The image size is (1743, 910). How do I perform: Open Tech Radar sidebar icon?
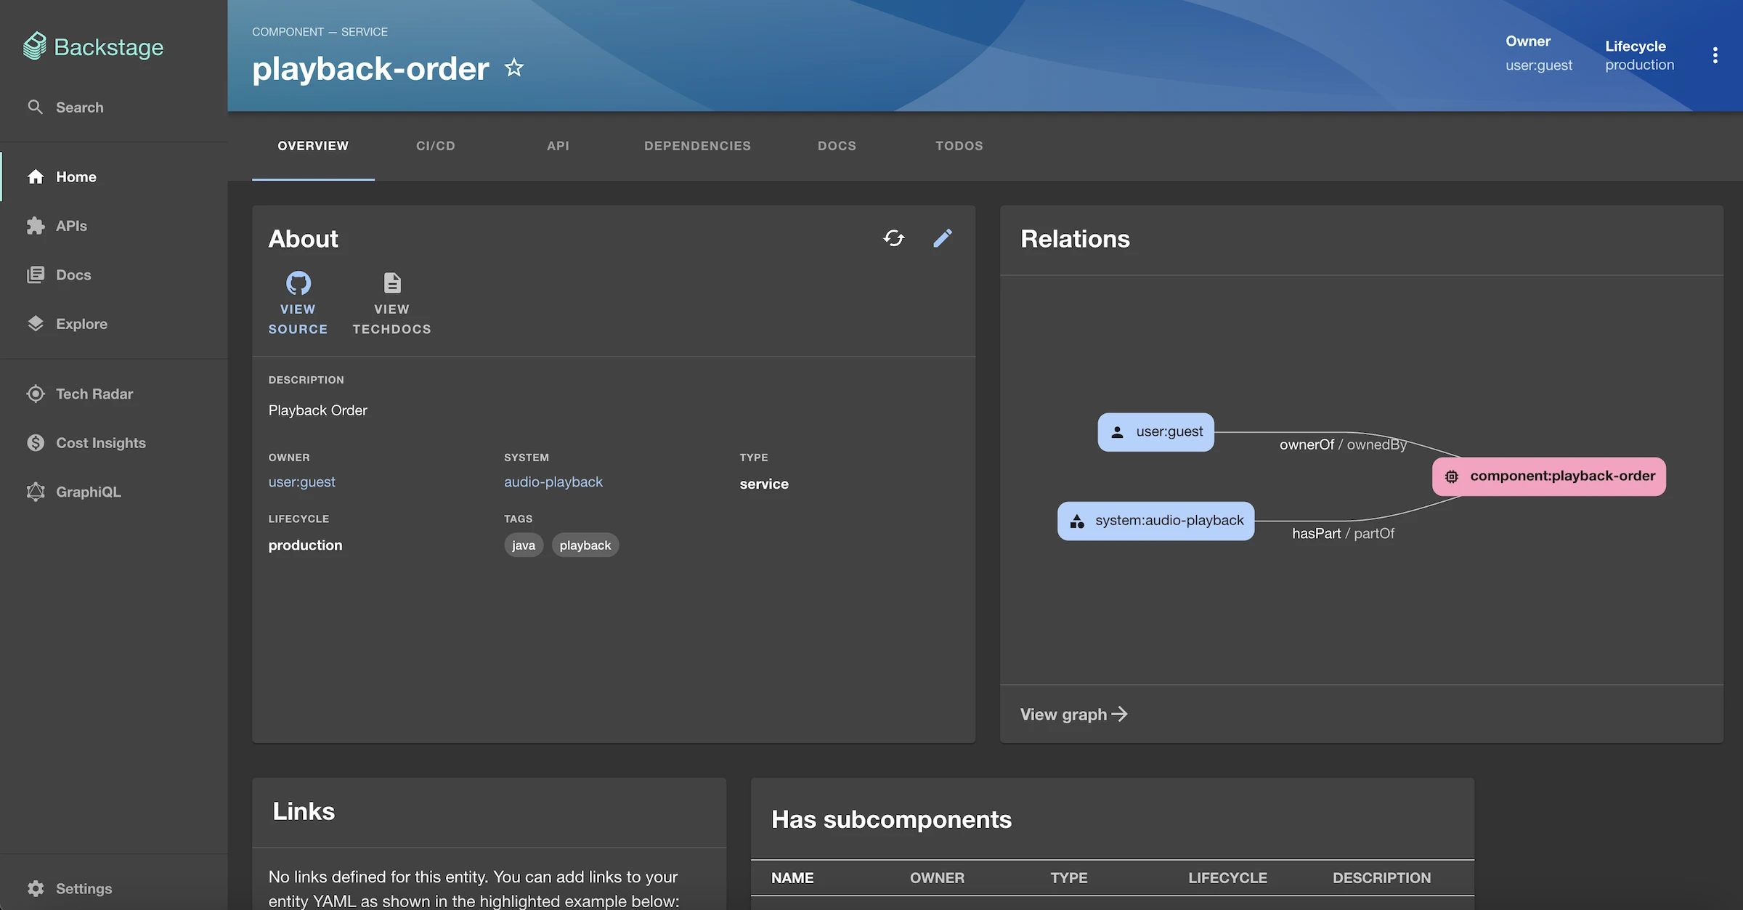(35, 394)
